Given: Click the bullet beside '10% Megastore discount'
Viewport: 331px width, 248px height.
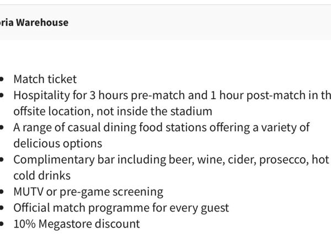Looking at the screenshot, I should (4, 224).
